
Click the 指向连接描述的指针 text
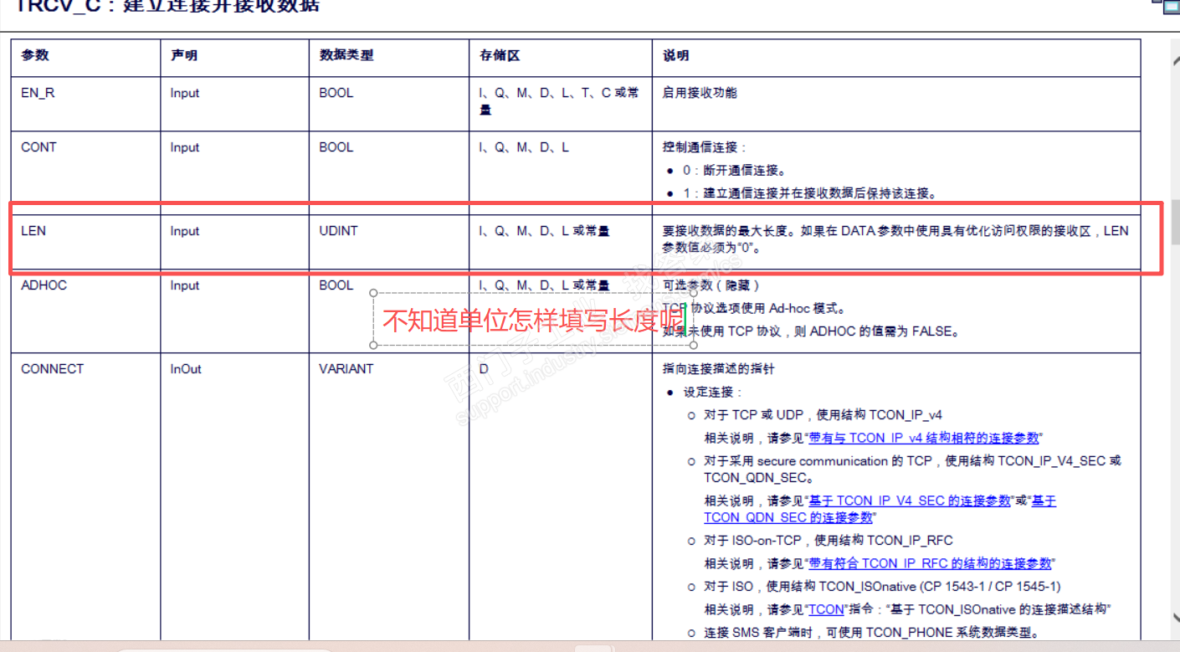pyautogui.click(x=718, y=369)
